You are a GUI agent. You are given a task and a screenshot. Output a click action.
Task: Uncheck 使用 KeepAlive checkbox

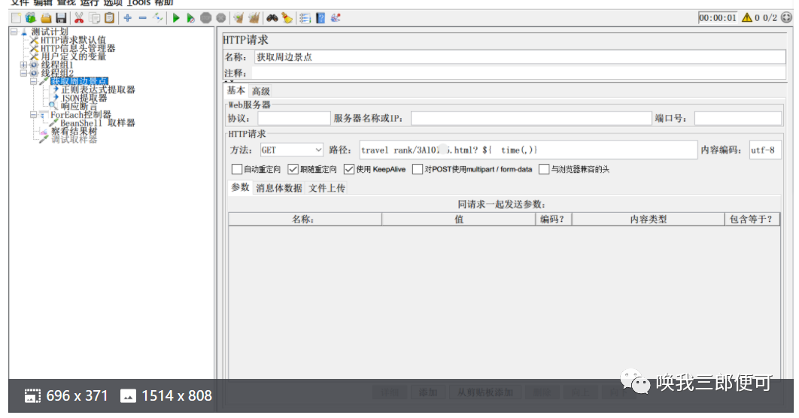(x=349, y=169)
